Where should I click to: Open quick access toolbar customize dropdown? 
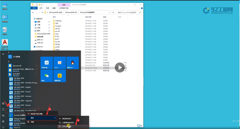click(x=42, y=5)
